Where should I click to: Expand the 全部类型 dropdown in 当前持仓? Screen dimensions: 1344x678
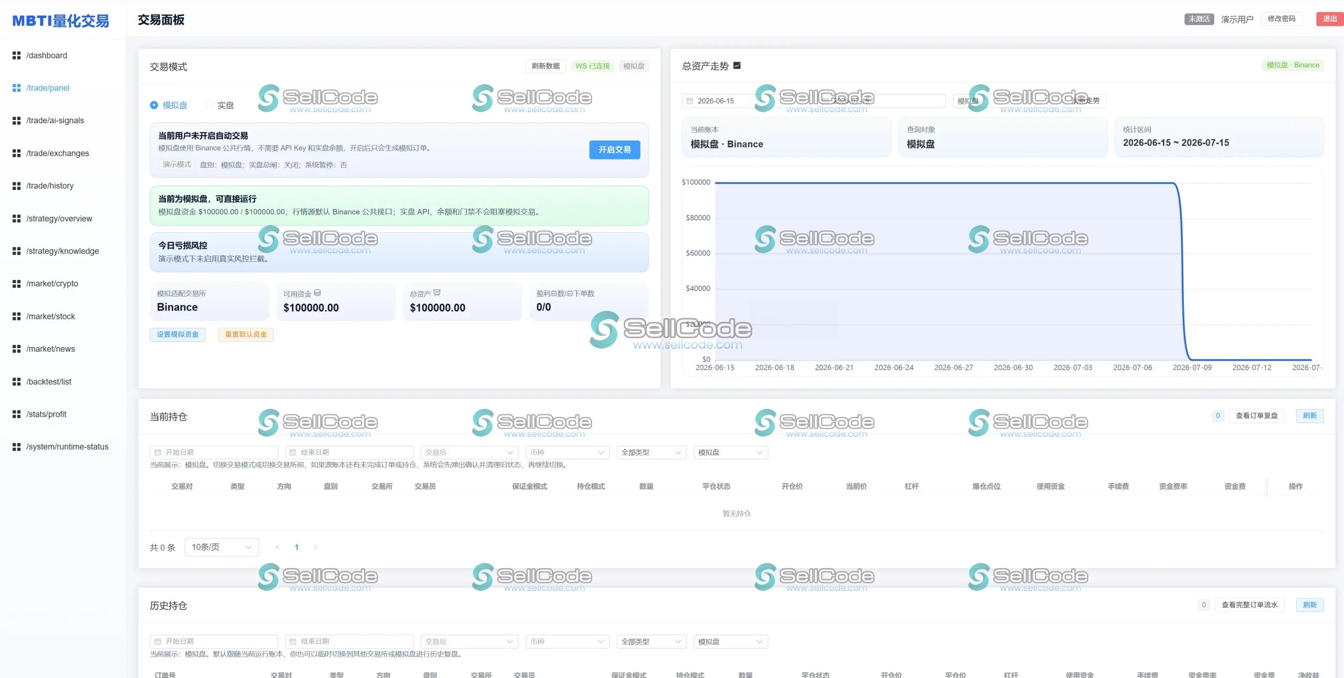coord(651,453)
